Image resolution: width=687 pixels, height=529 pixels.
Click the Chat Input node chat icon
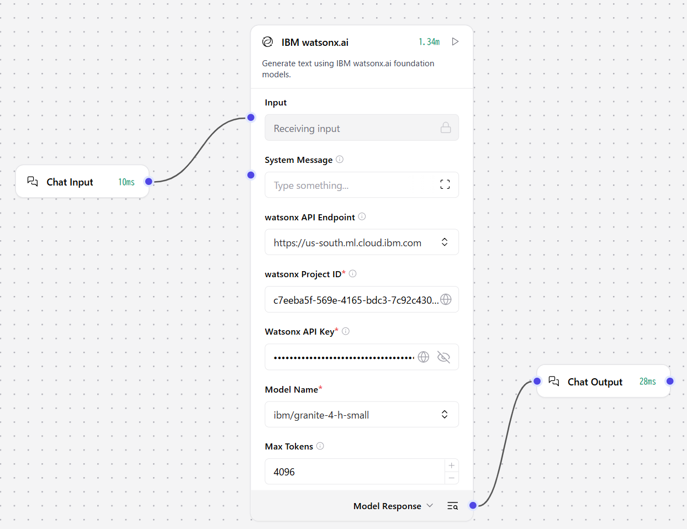[x=33, y=181]
